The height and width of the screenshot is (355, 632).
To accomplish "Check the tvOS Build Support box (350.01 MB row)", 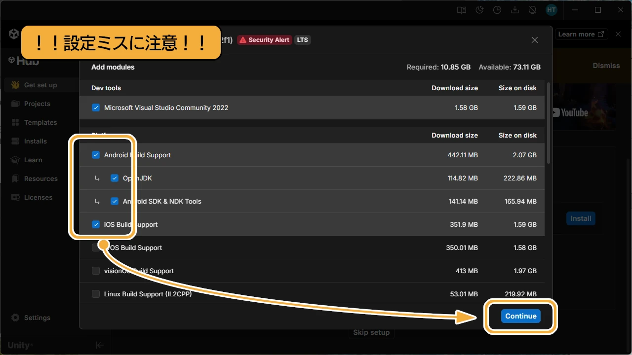I will [96, 248].
